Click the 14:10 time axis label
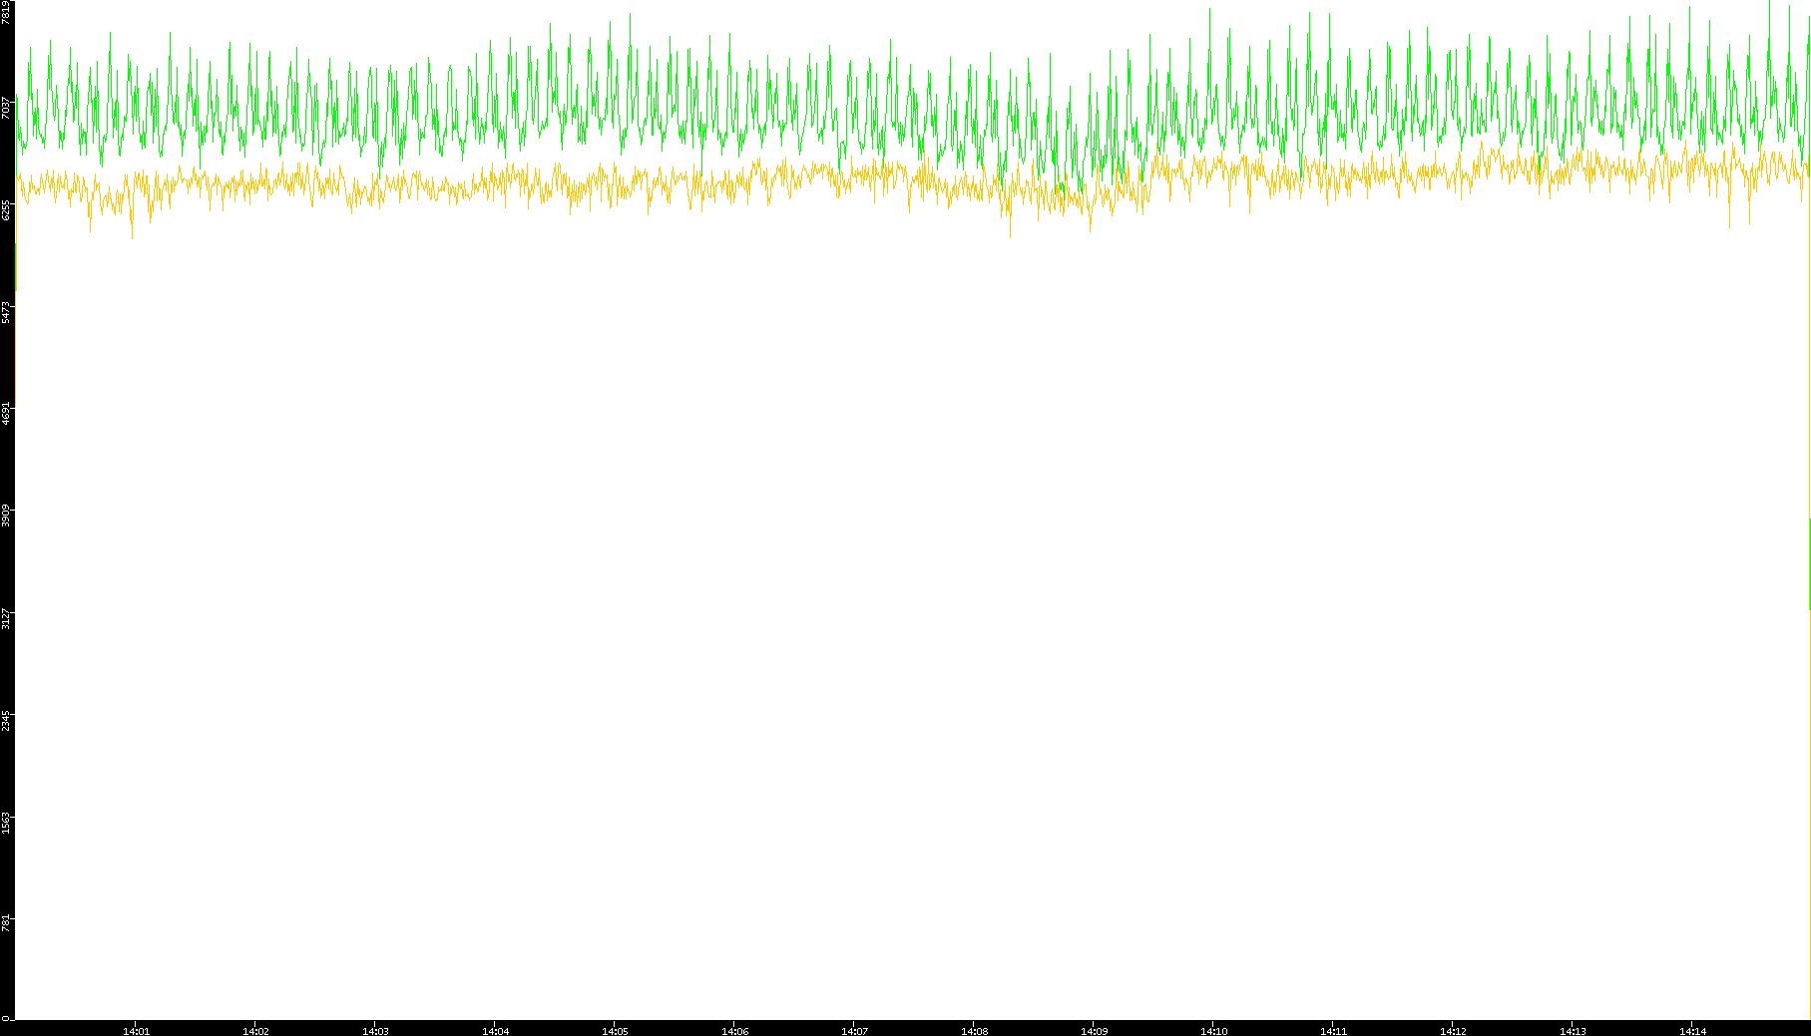 [x=1213, y=1031]
